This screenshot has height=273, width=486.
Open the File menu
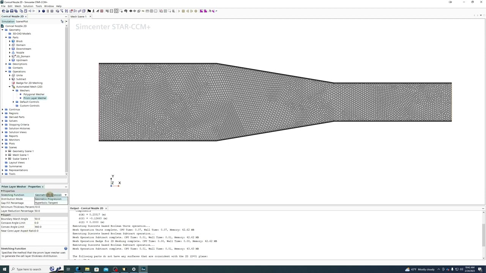[x=3, y=6]
